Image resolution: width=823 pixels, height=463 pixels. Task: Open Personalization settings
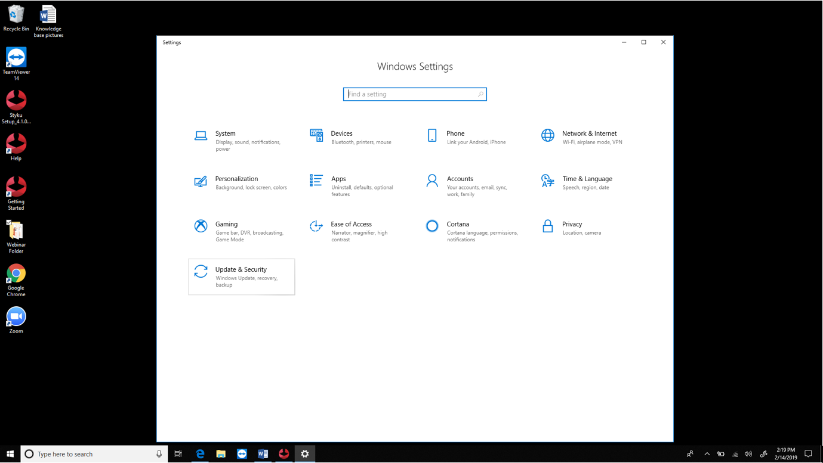236,179
